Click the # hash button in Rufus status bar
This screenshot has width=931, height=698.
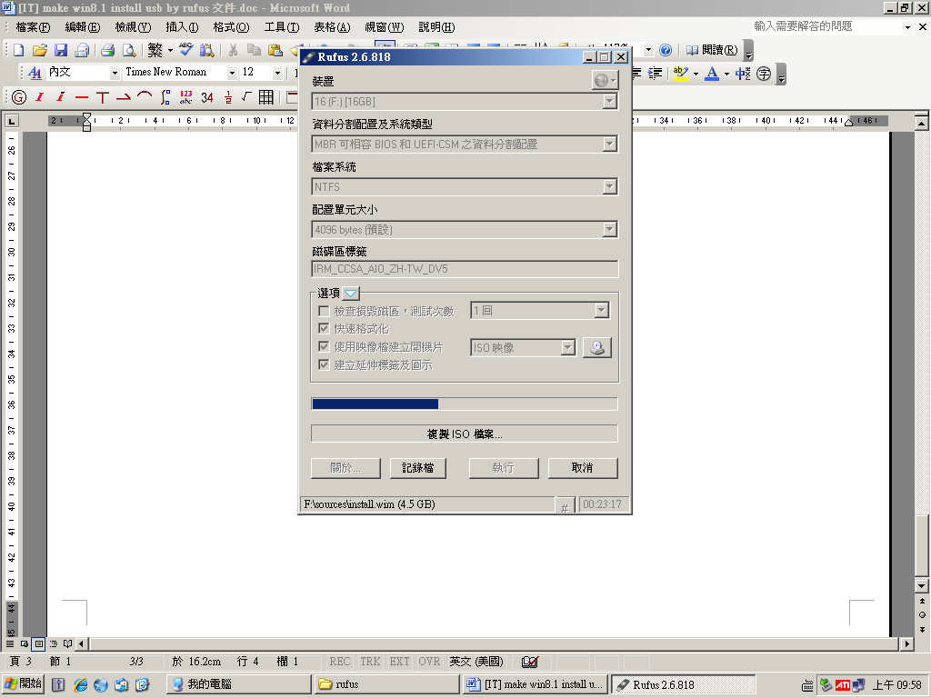tap(565, 507)
